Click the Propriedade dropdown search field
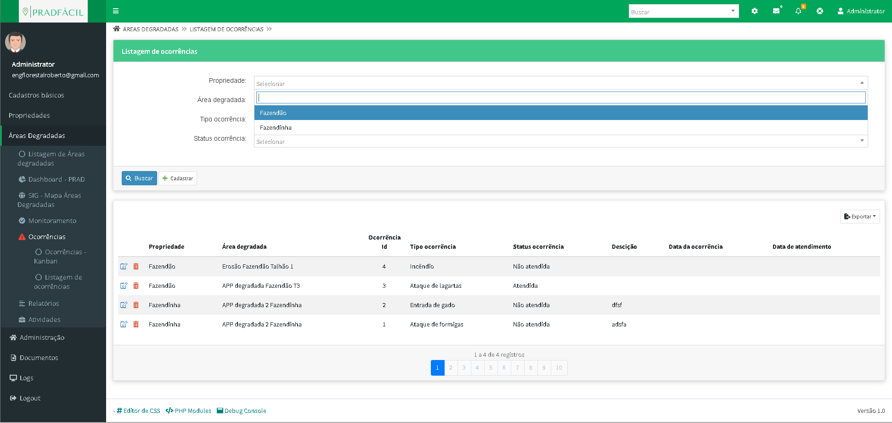 pos(560,97)
